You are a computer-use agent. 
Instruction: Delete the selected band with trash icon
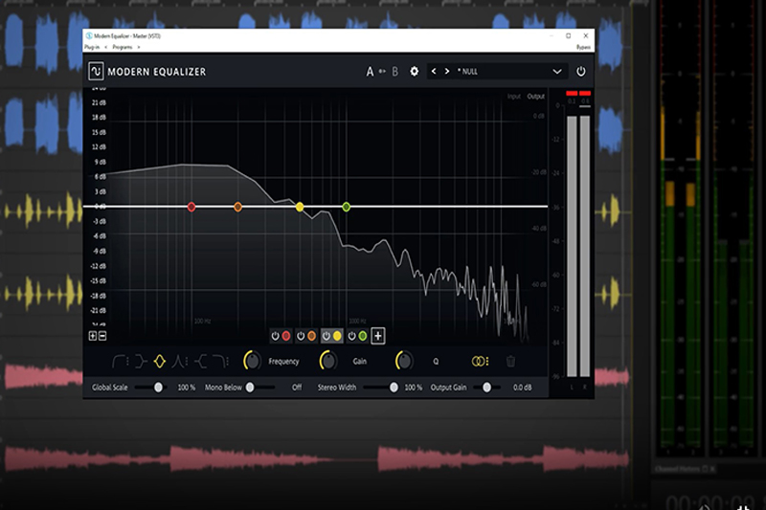510,361
